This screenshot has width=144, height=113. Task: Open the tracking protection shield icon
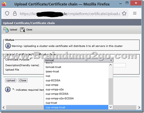point(7,13)
